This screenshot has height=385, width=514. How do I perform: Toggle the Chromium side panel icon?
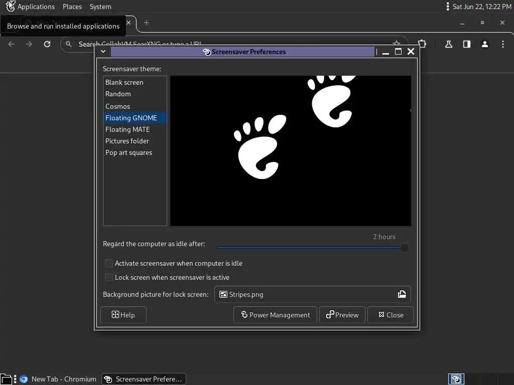tap(467, 44)
